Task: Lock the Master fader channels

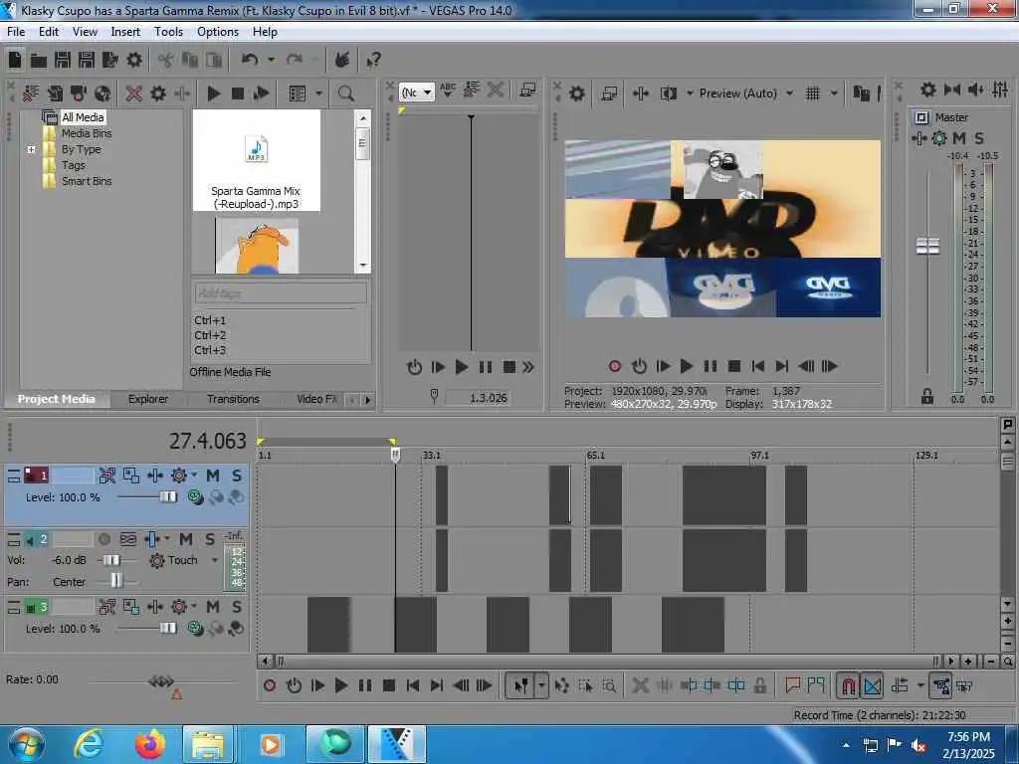Action: tap(926, 396)
